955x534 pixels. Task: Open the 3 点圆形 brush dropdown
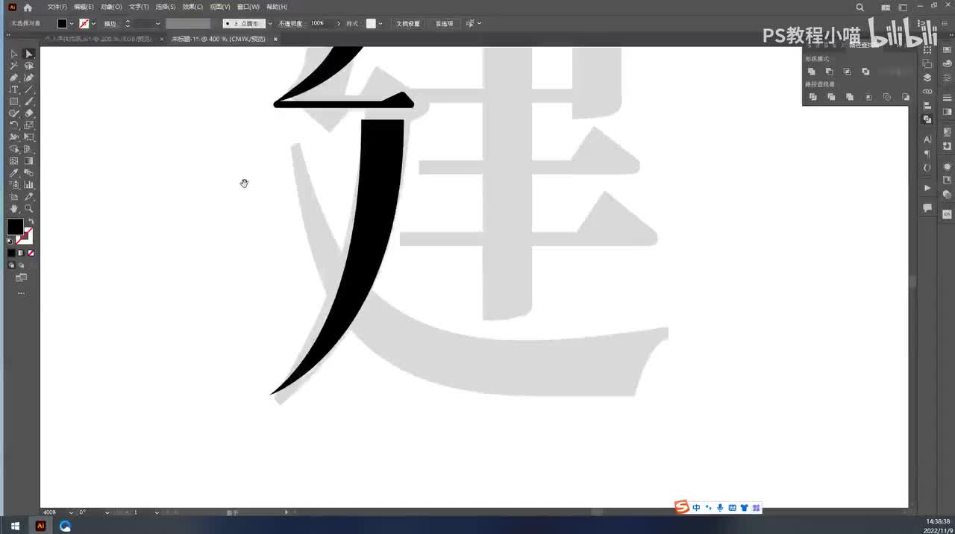[270, 24]
